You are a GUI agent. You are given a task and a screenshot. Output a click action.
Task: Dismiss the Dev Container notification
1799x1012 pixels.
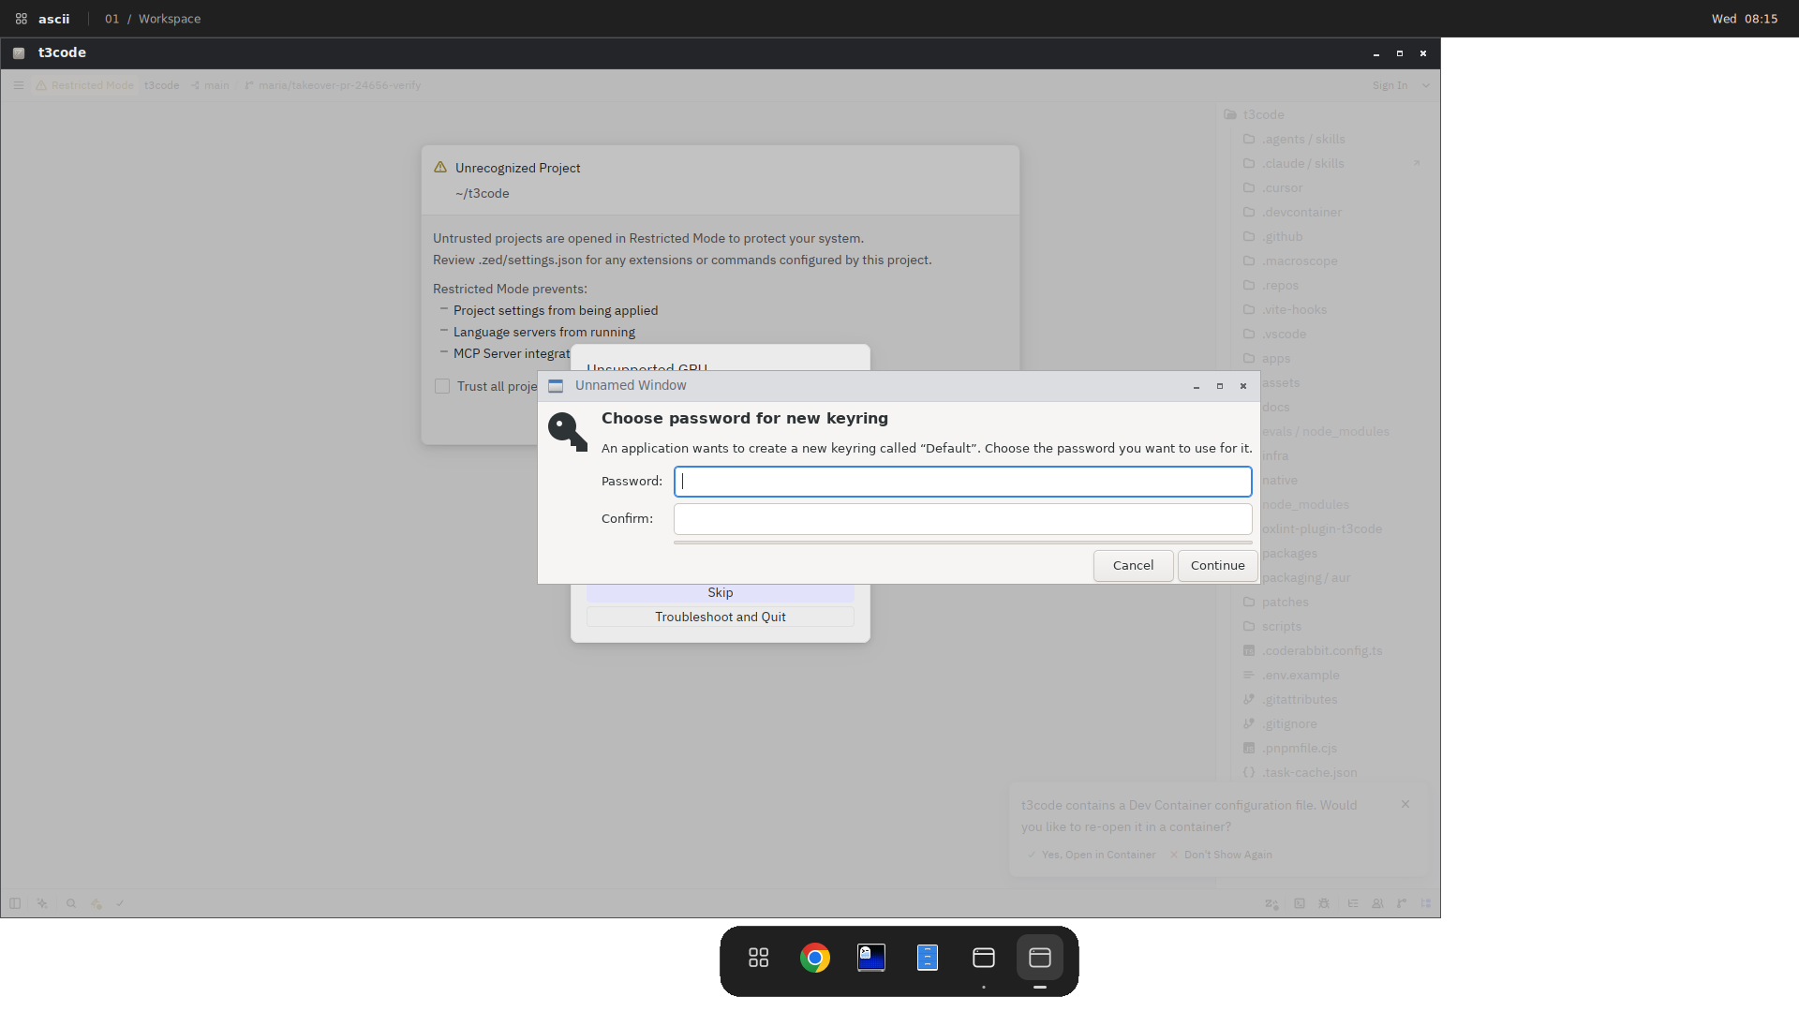[1405, 805]
